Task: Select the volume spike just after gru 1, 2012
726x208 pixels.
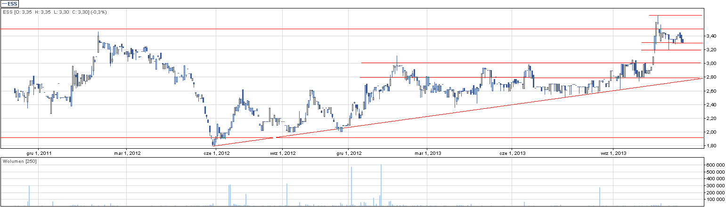Action: [351, 186]
